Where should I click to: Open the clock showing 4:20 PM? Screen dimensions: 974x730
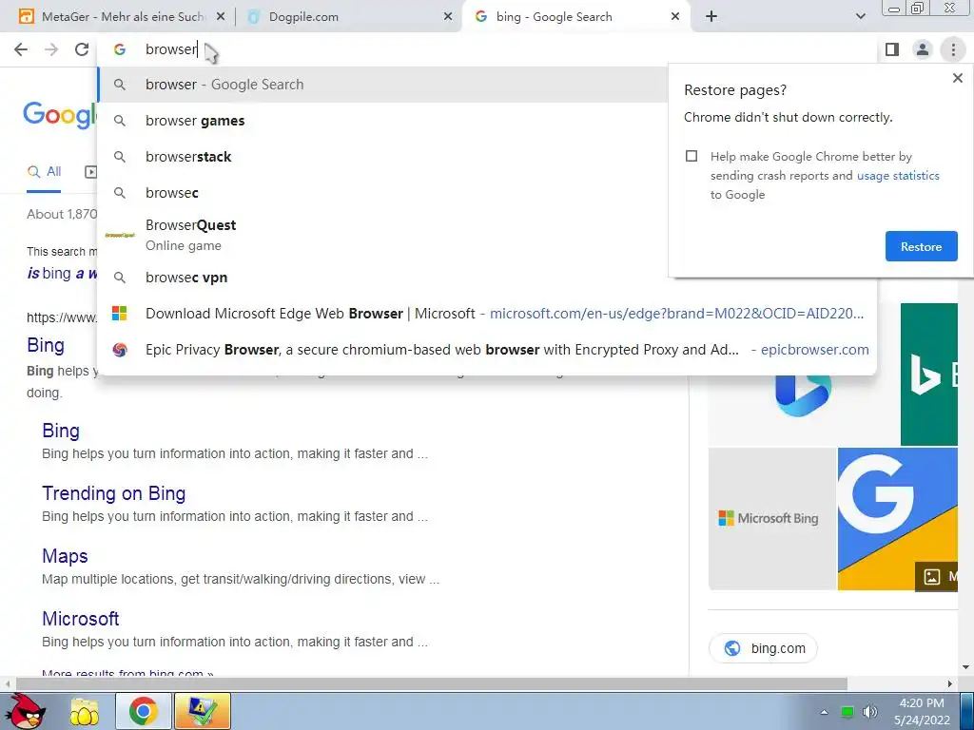point(922,711)
